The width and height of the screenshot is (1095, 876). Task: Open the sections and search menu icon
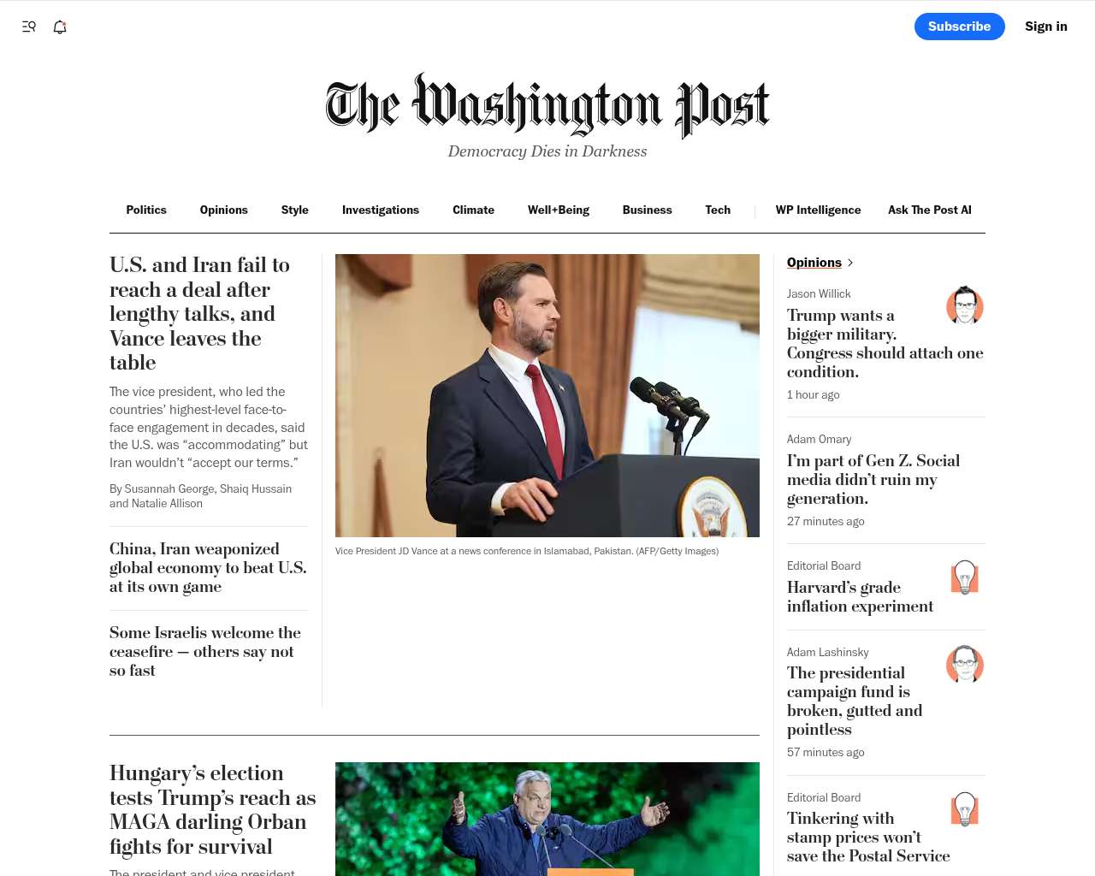[29, 27]
